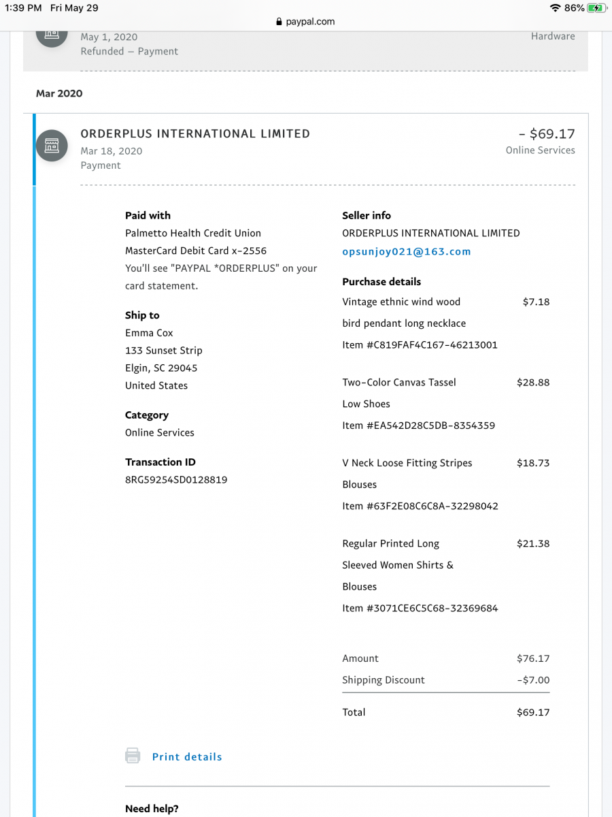Image resolution: width=612 pixels, height=817 pixels.
Task: Tap the Hardware category label
Action: 553,36
